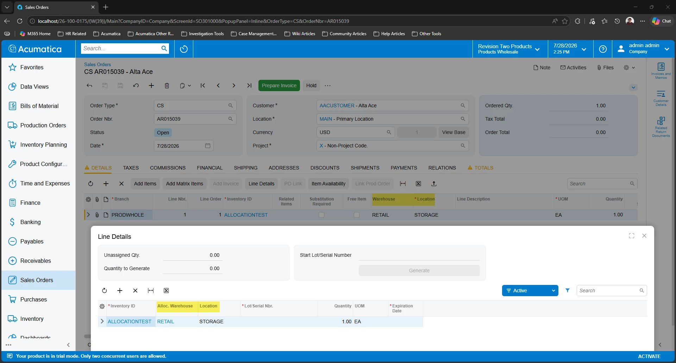Image resolution: width=676 pixels, height=363 pixels.
Task: Open Related Return Documents side panel
Action: [x=661, y=127]
